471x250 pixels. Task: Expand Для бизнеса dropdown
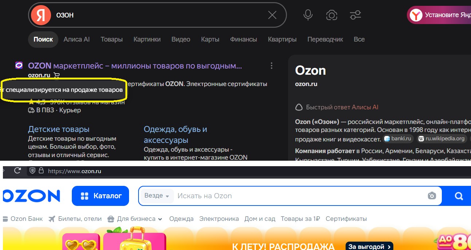(135, 219)
